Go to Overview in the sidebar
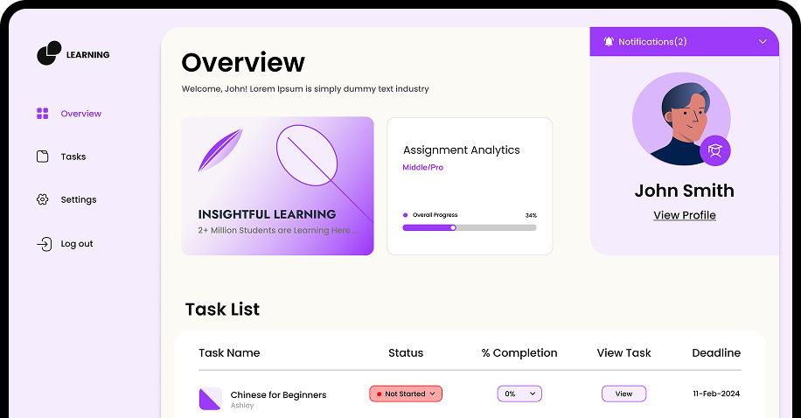Screen dimensions: 801x418 tap(80, 114)
